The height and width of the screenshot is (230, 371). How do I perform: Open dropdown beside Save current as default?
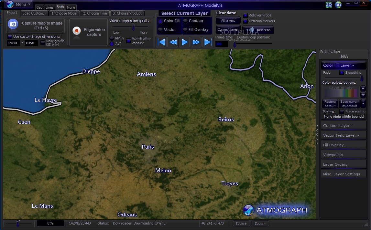coord(363,104)
